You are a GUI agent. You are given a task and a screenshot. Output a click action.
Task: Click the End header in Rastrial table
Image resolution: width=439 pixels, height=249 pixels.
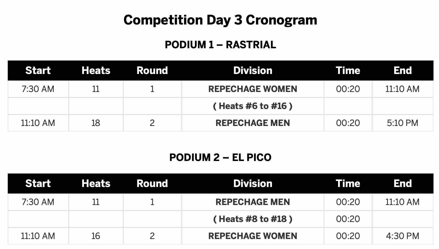(402, 70)
